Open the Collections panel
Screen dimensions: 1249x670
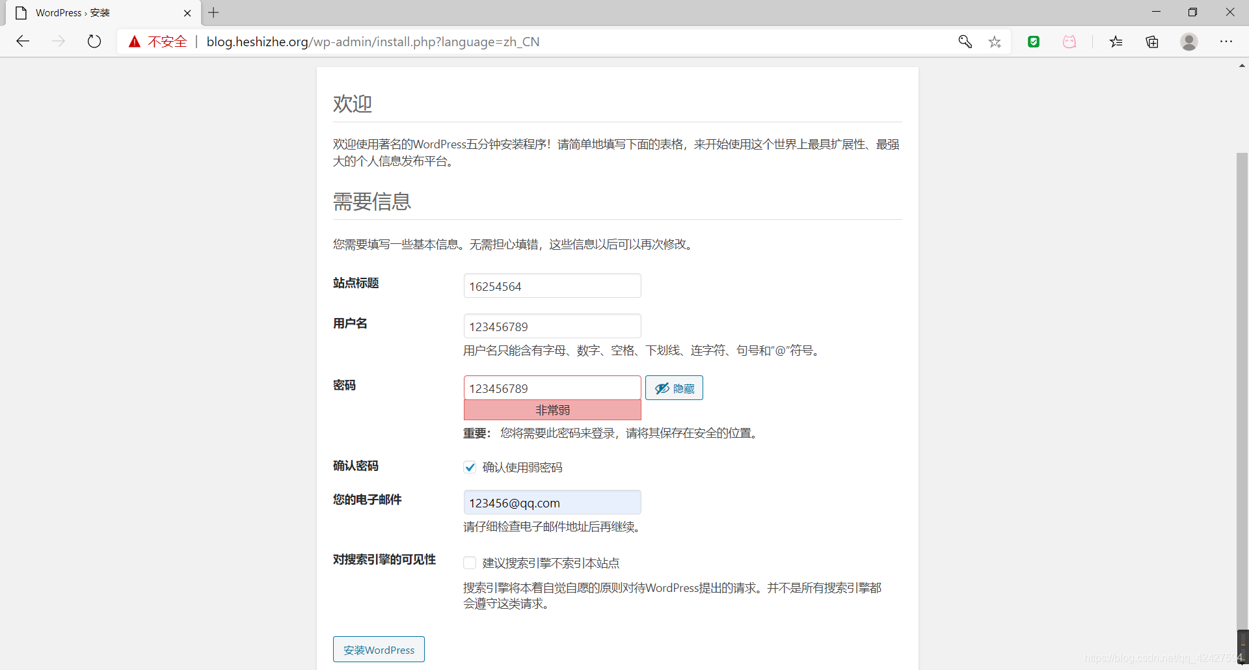coord(1152,42)
